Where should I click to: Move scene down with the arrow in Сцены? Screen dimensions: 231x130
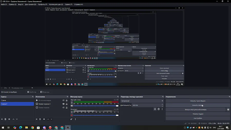click(17, 119)
